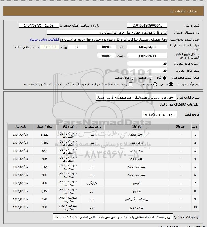
Task: Click the price validity date 1404/04/14
Action: (x=147, y=56)
